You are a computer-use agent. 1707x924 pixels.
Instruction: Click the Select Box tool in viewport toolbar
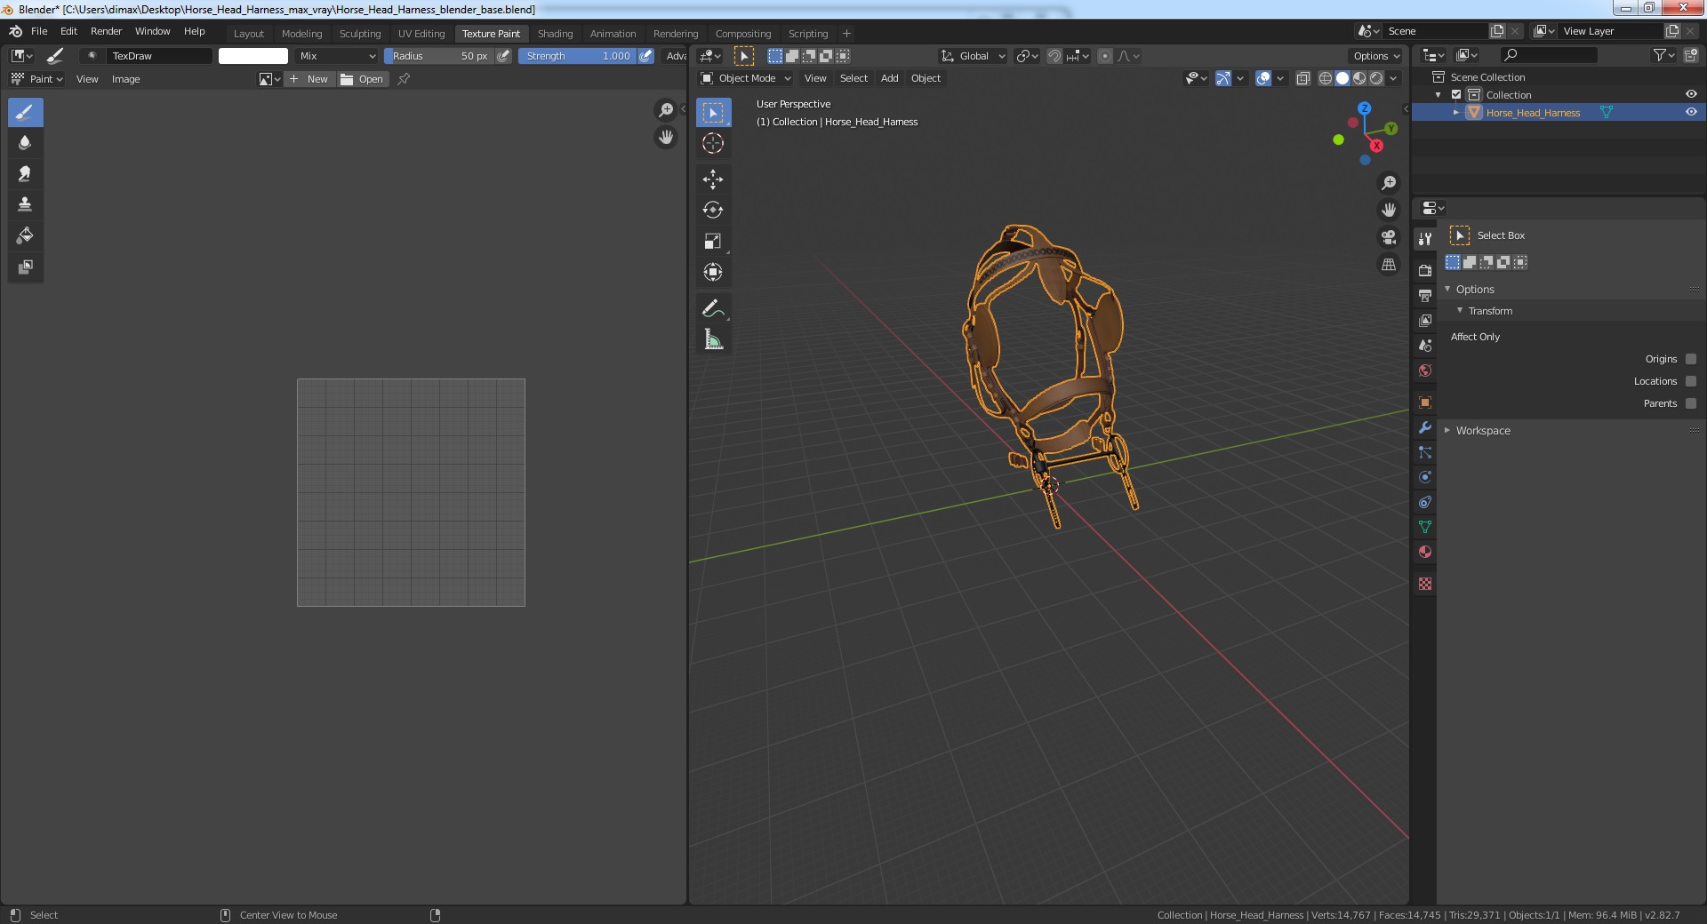(713, 113)
